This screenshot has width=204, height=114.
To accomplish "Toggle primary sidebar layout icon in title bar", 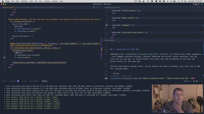I will (194, 4).
